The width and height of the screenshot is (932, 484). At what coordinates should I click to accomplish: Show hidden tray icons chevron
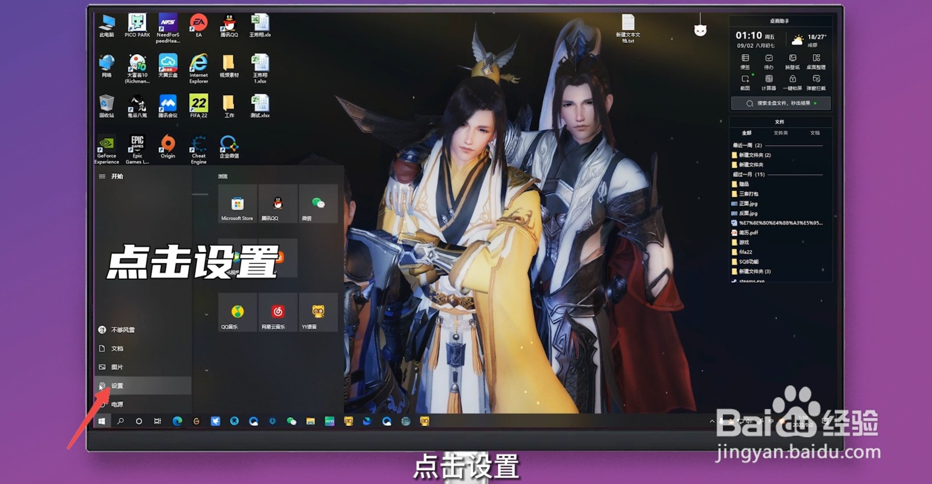point(712,421)
